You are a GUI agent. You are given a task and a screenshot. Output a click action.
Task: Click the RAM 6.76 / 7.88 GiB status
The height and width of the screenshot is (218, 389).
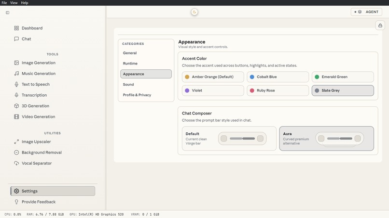pos(45,215)
